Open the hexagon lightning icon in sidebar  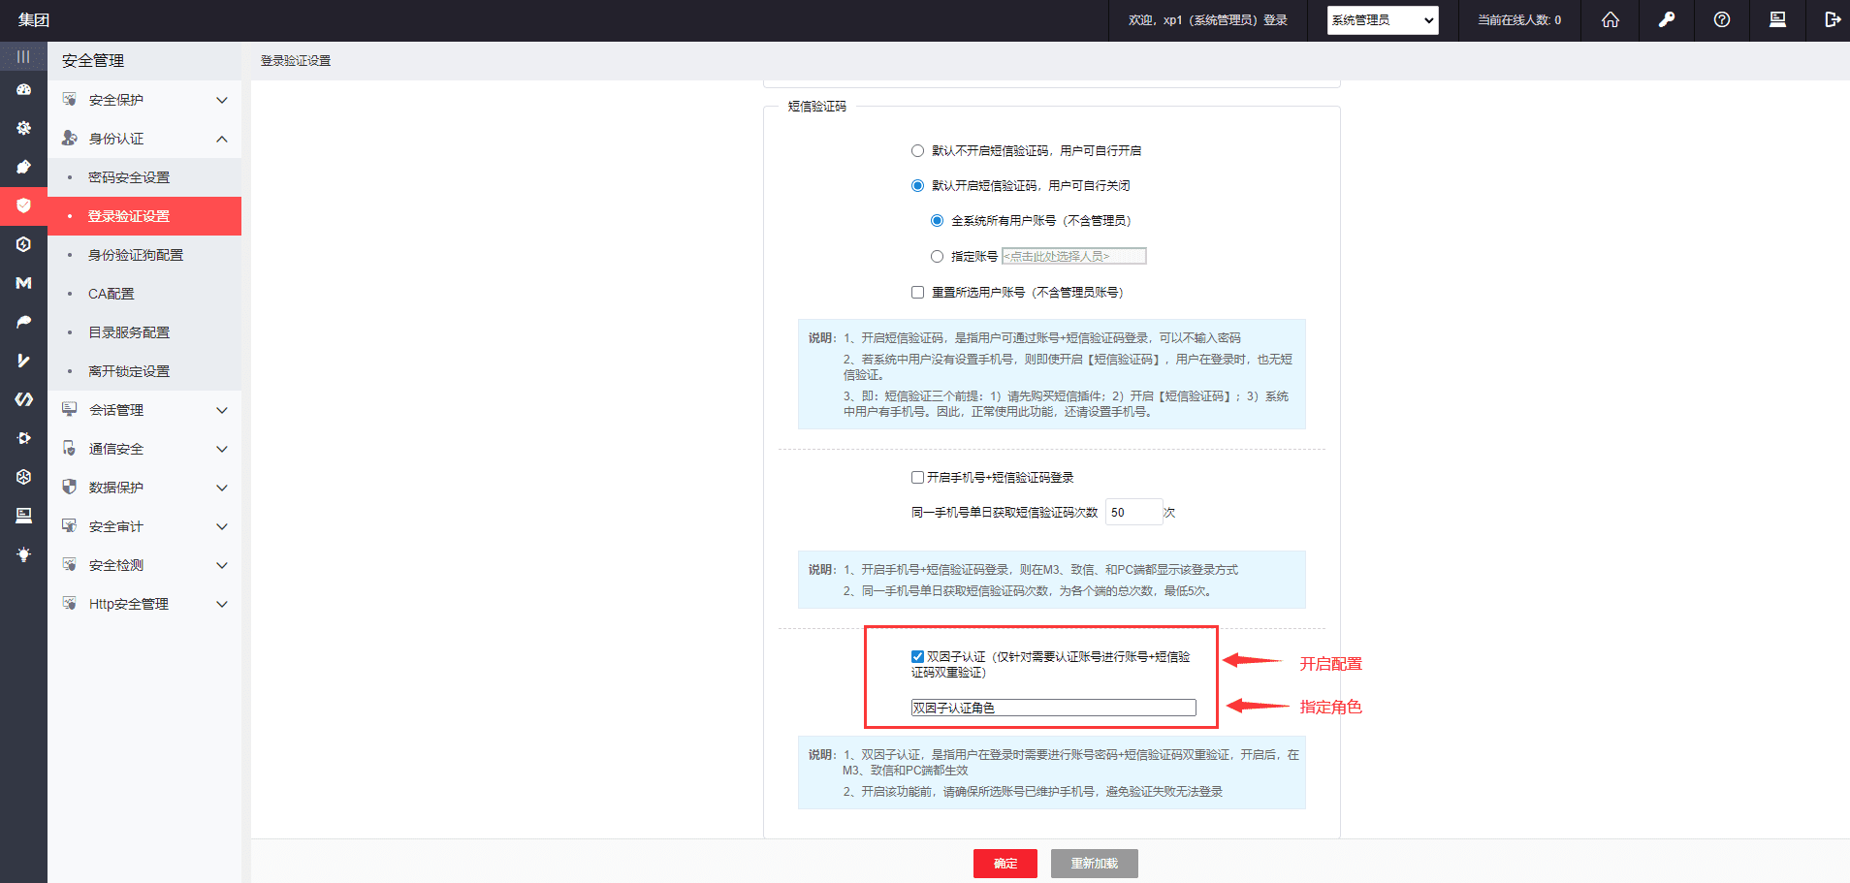(23, 244)
